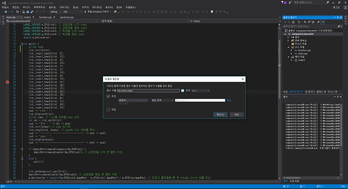
Task: Click the condition expression input field
Action: [200, 100]
